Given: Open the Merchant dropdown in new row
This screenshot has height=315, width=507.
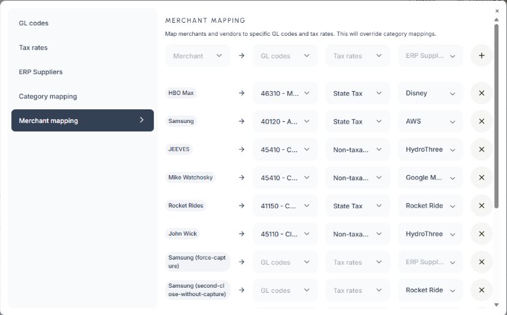Looking at the screenshot, I should 197,56.
